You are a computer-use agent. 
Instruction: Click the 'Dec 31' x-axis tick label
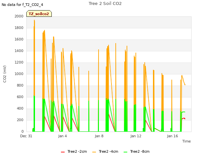tap(26, 136)
